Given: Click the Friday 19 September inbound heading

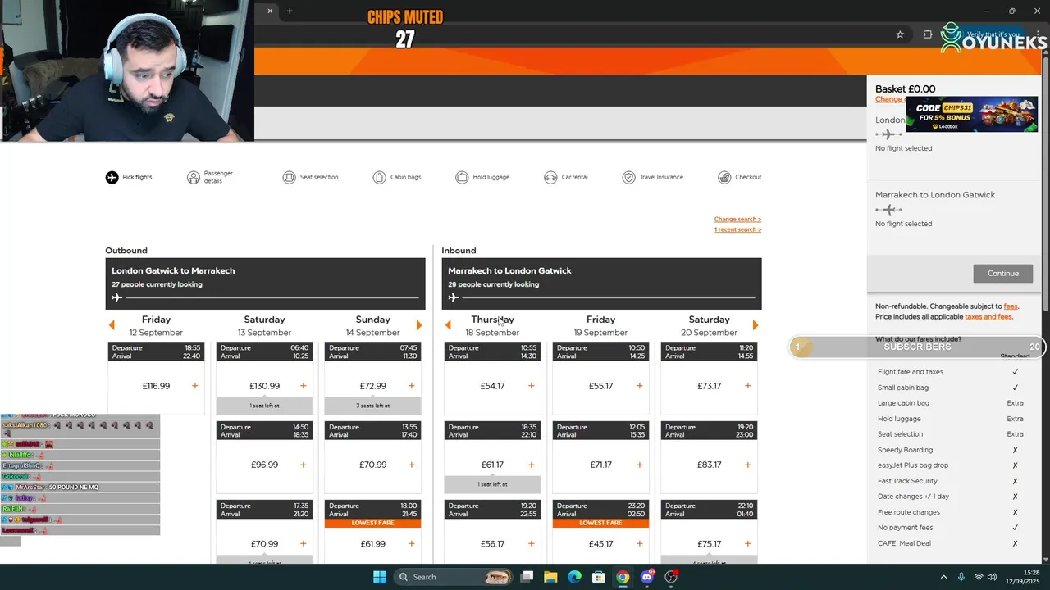Looking at the screenshot, I should (x=600, y=325).
